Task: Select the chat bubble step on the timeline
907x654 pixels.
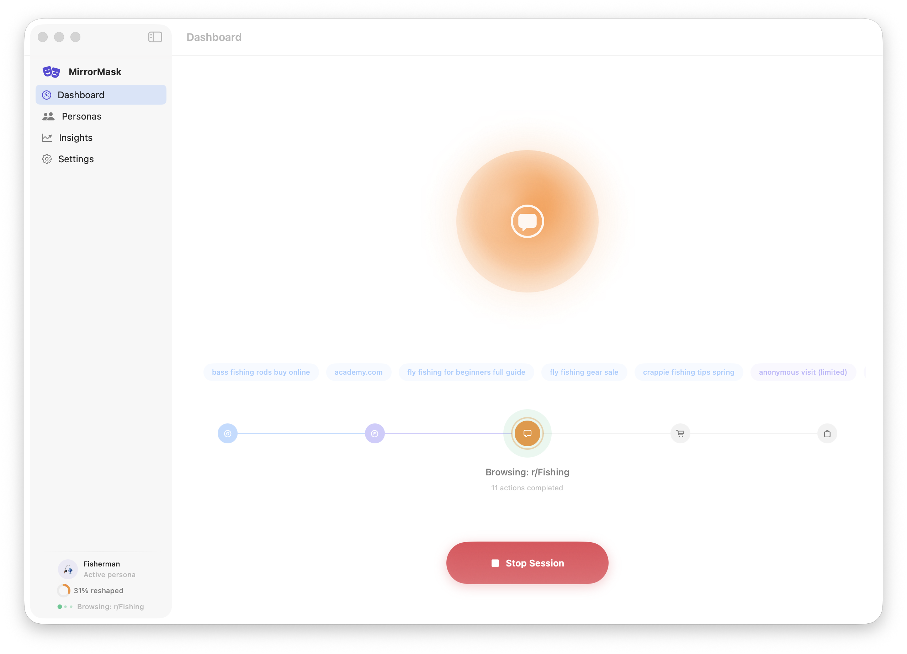Action: click(527, 433)
